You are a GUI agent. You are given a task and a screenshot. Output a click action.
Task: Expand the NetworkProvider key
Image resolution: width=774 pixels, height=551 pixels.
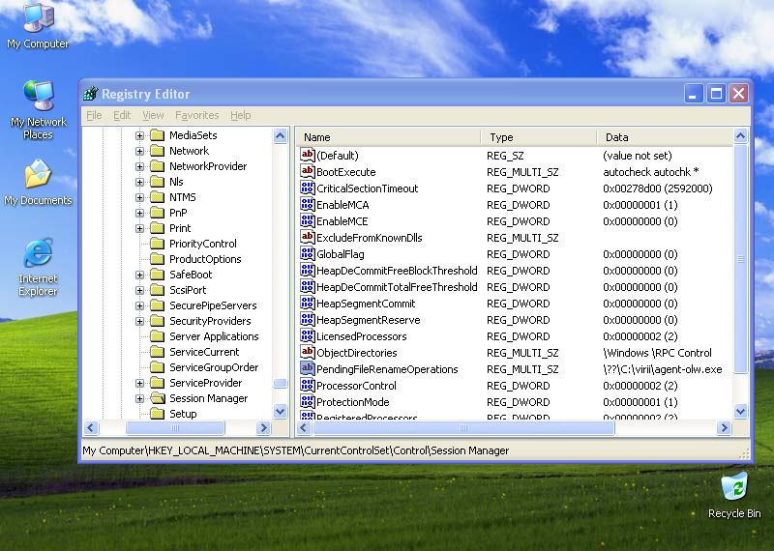(139, 166)
